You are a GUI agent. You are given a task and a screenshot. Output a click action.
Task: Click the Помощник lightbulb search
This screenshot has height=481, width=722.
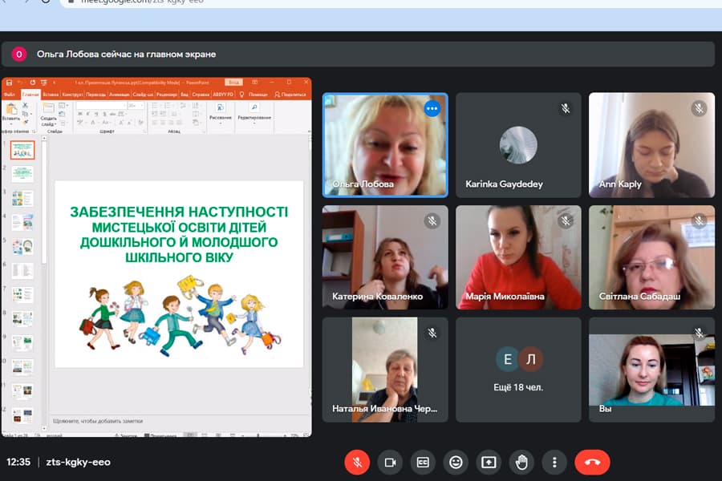pos(254,95)
